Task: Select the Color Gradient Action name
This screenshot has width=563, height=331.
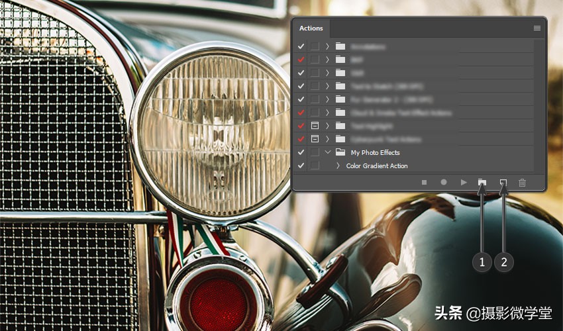Action: [377, 166]
